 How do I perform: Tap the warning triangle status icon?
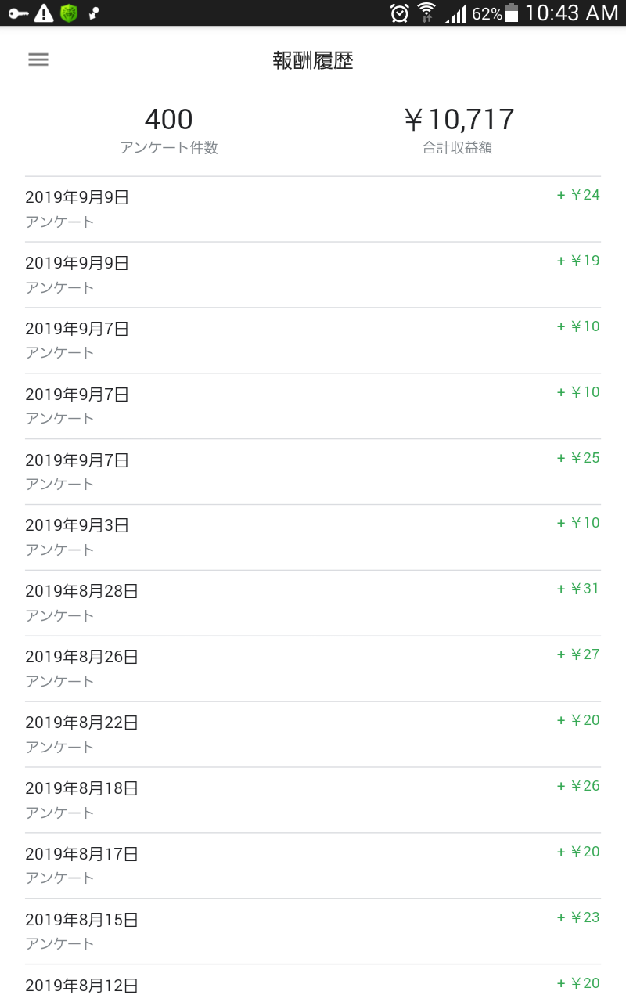click(x=44, y=13)
